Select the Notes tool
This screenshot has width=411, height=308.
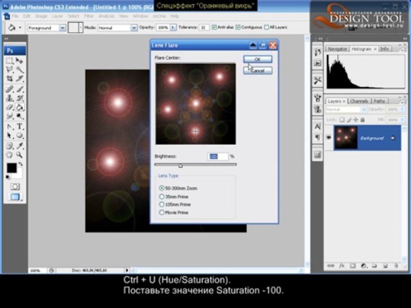10,146
